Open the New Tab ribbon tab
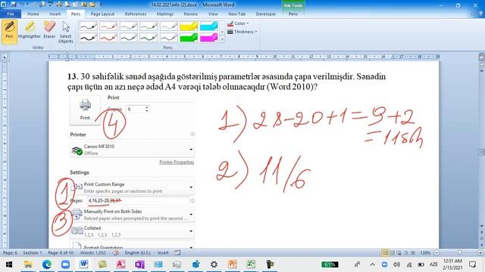 click(236, 14)
